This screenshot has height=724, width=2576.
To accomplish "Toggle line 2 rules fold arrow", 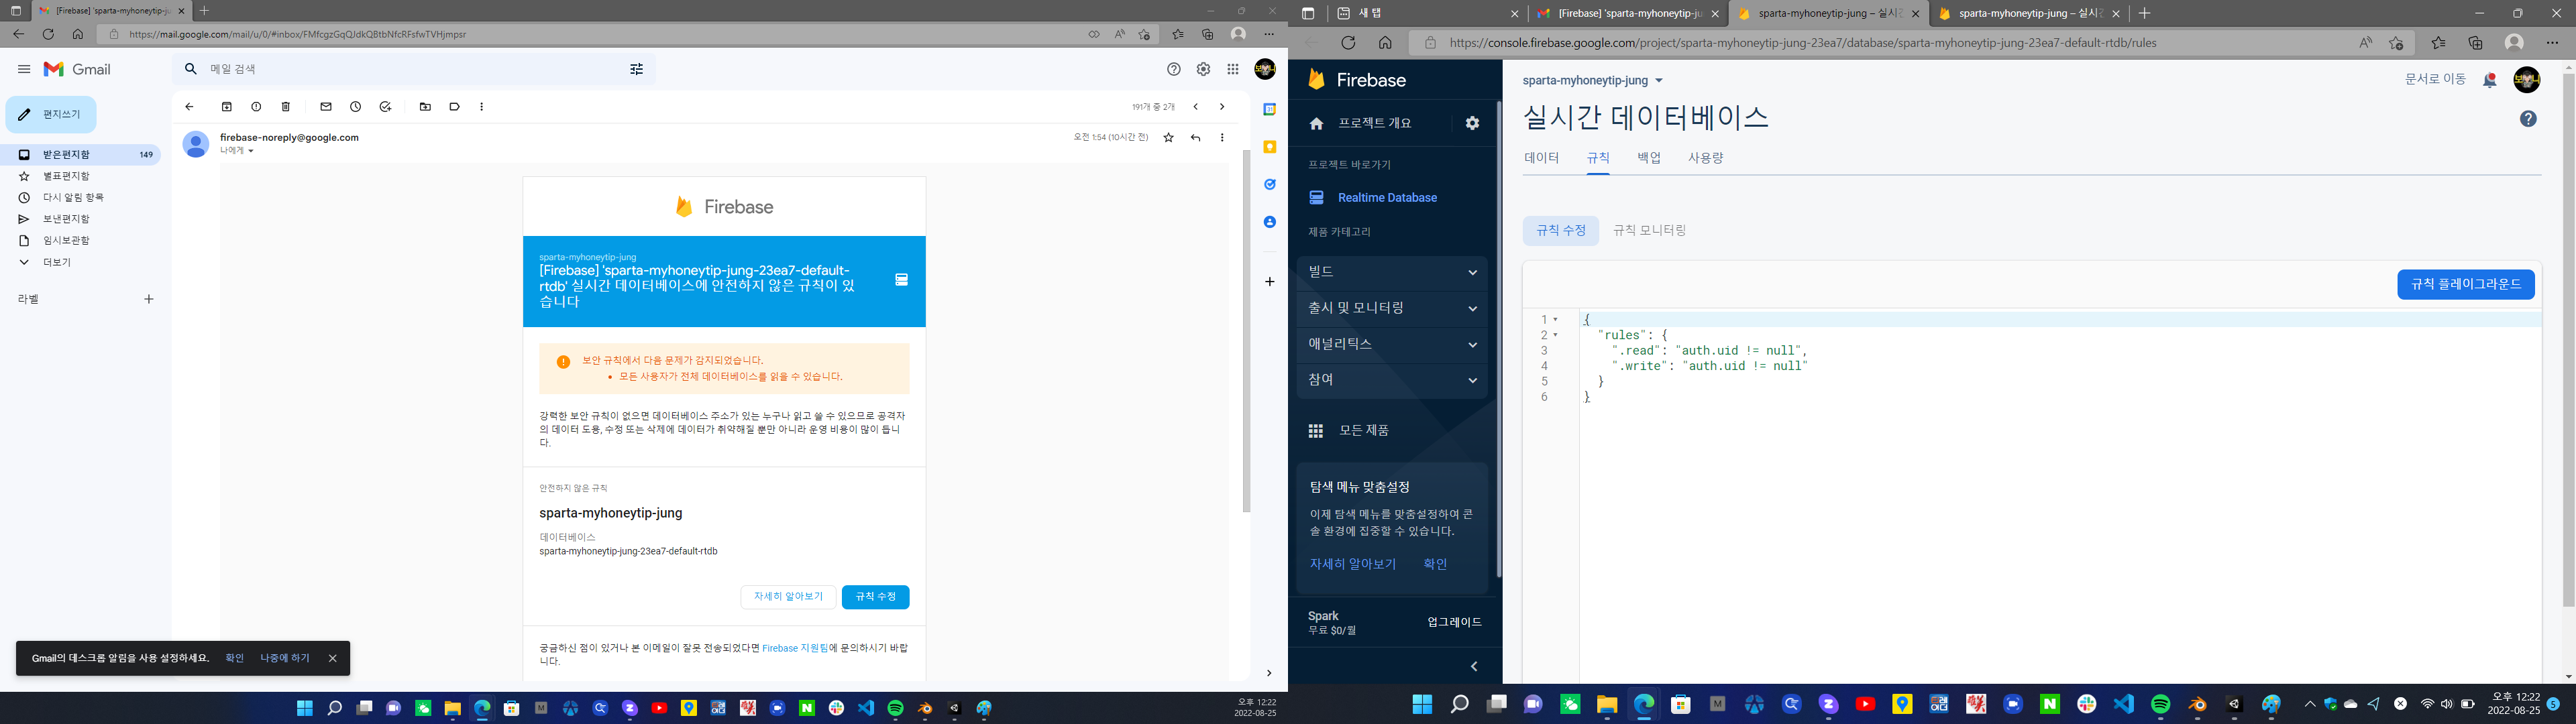I will (1556, 335).
